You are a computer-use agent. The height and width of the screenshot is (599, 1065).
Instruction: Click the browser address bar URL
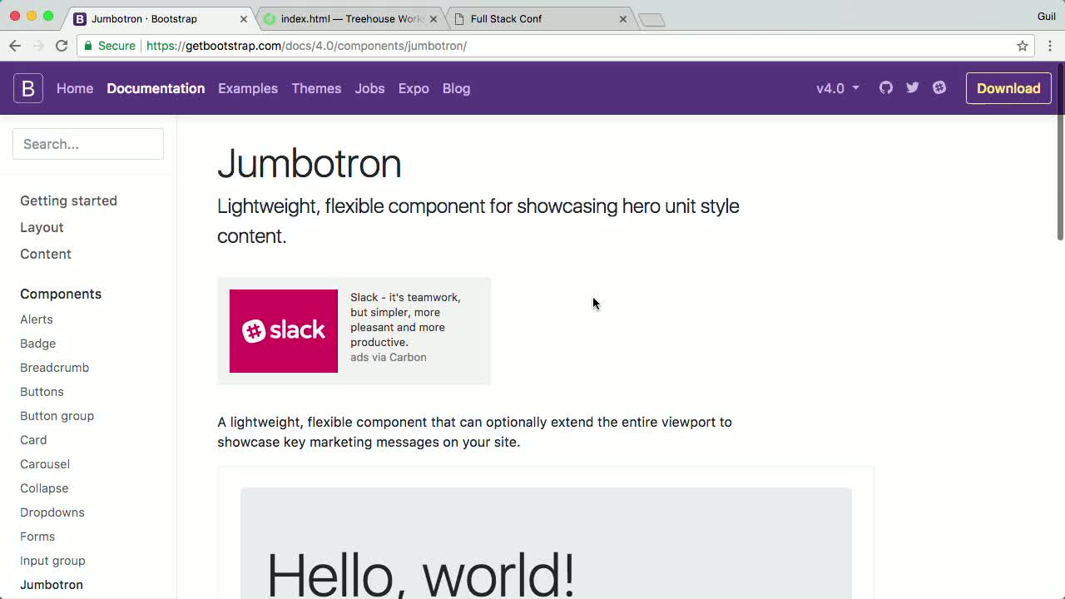pos(306,46)
